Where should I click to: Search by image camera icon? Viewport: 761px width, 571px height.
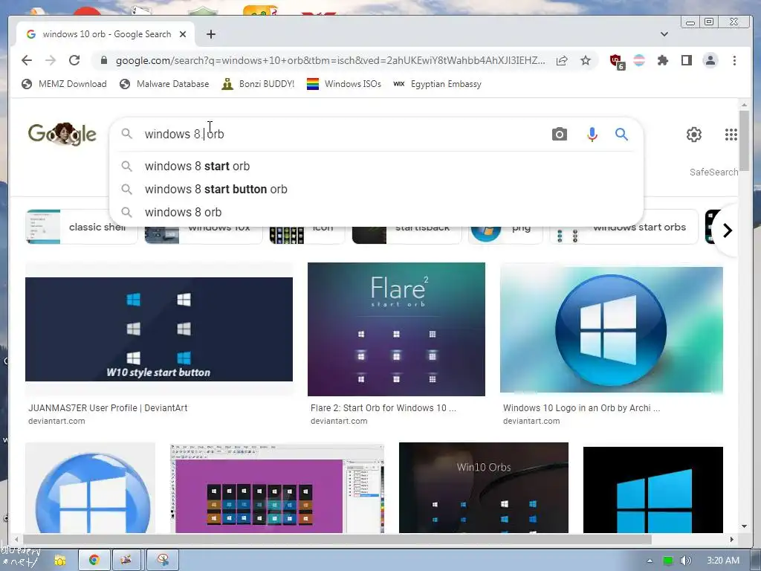click(560, 134)
